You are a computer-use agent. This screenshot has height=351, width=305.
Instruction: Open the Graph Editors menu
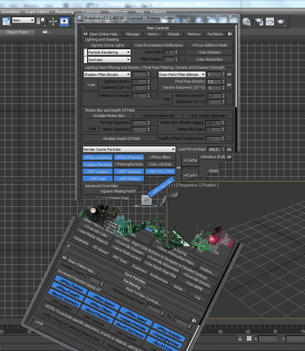click(x=37, y=12)
